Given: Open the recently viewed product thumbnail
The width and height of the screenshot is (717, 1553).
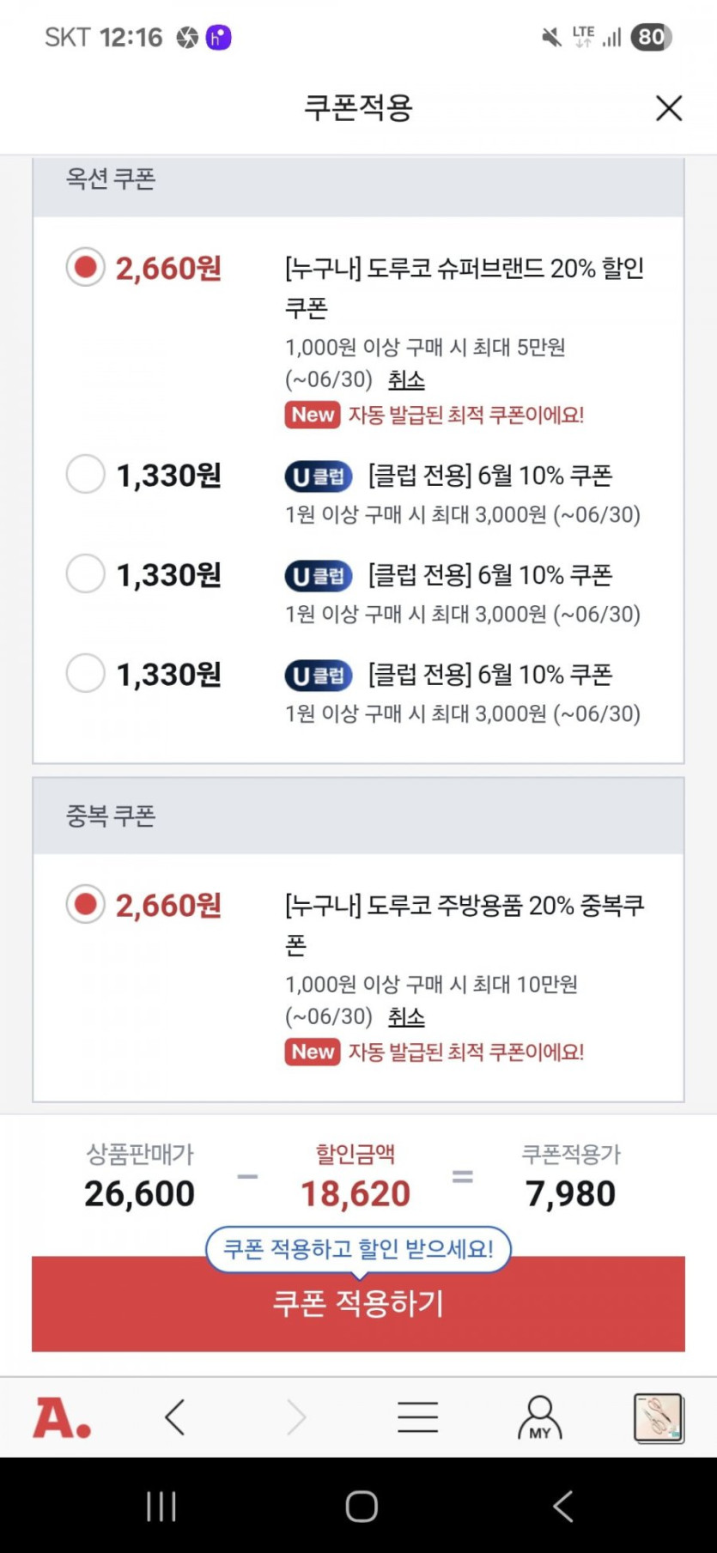Looking at the screenshot, I should point(658,1417).
